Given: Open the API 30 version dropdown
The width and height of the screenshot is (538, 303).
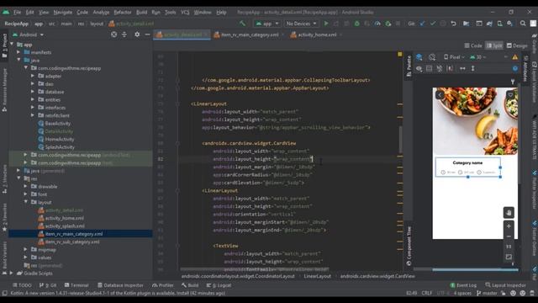Looking at the screenshot, I should [x=478, y=57].
